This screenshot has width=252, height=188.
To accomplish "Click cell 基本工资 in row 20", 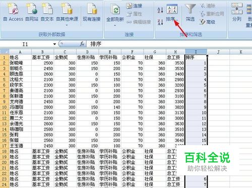I will (43, 162).
